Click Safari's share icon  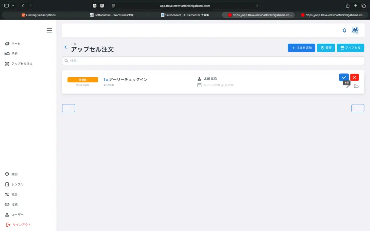point(348,6)
